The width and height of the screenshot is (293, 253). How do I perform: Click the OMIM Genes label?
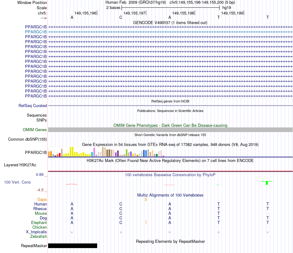35,130
